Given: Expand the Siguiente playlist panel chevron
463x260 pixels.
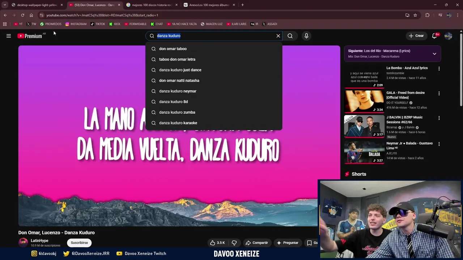Looking at the screenshot, I should point(434,54).
